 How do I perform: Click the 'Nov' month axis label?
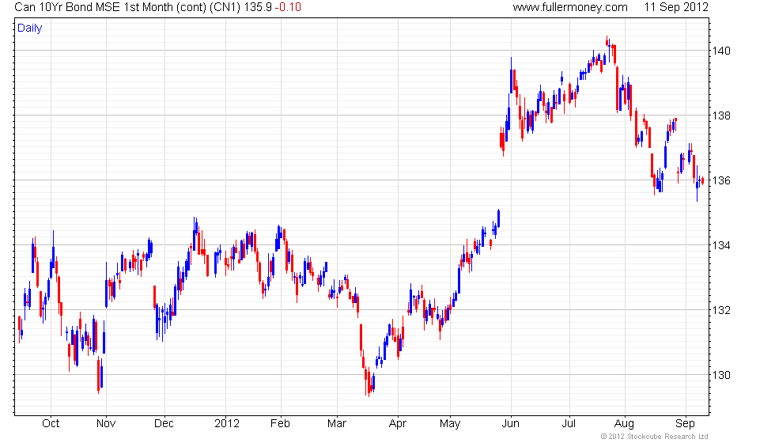click(x=106, y=424)
